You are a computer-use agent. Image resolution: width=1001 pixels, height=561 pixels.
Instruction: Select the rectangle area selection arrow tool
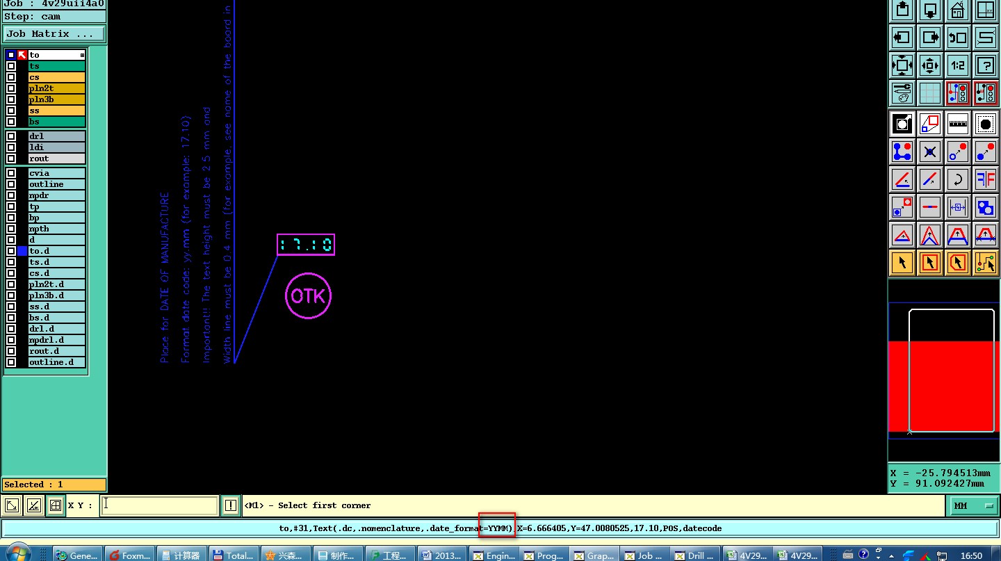coord(930,263)
